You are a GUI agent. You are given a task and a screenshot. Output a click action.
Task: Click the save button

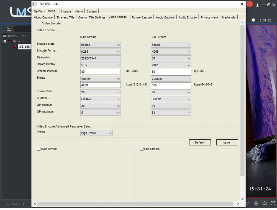coord(227,142)
